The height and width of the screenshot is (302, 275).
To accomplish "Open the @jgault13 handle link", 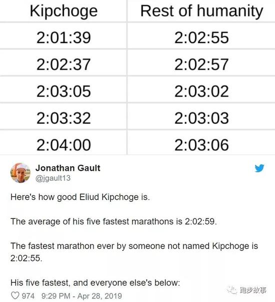I will [x=53, y=178].
